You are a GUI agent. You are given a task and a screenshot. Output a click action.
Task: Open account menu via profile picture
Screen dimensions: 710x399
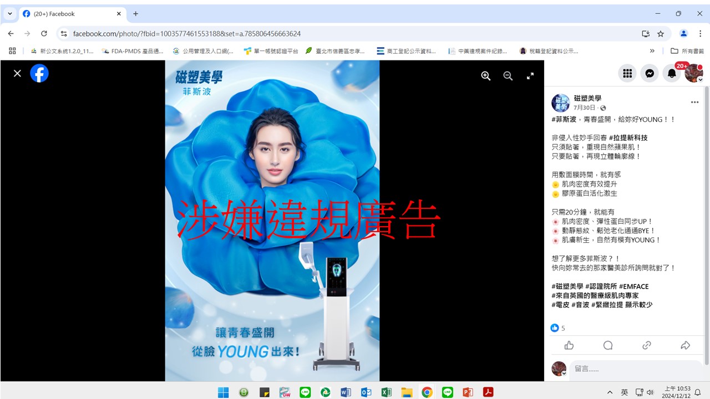[694, 73]
